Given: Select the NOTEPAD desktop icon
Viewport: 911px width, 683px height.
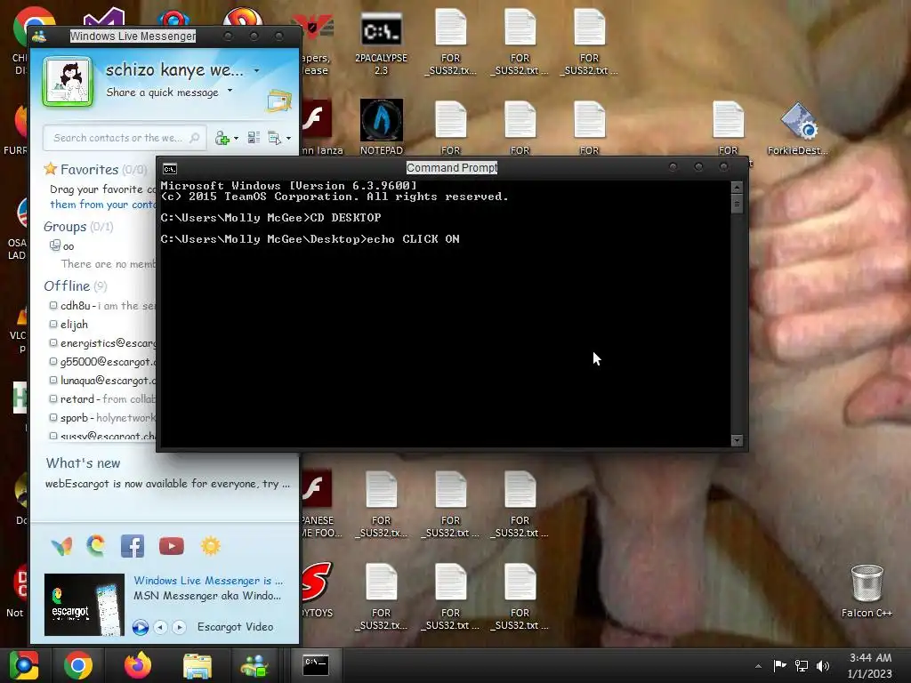Looking at the screenshot, I should (381, 126).
